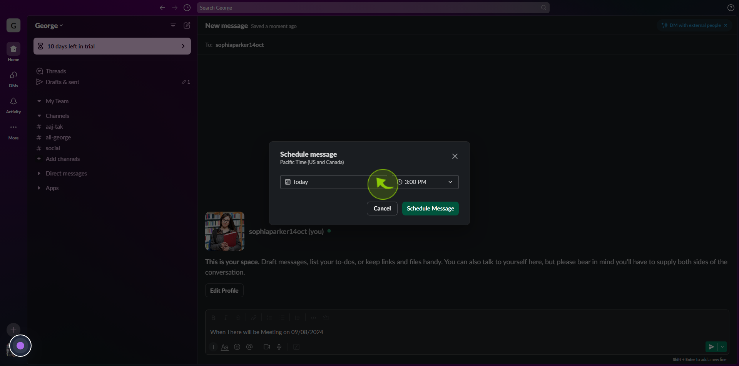Close the Schedule message dialog

(x=455, y=156)
